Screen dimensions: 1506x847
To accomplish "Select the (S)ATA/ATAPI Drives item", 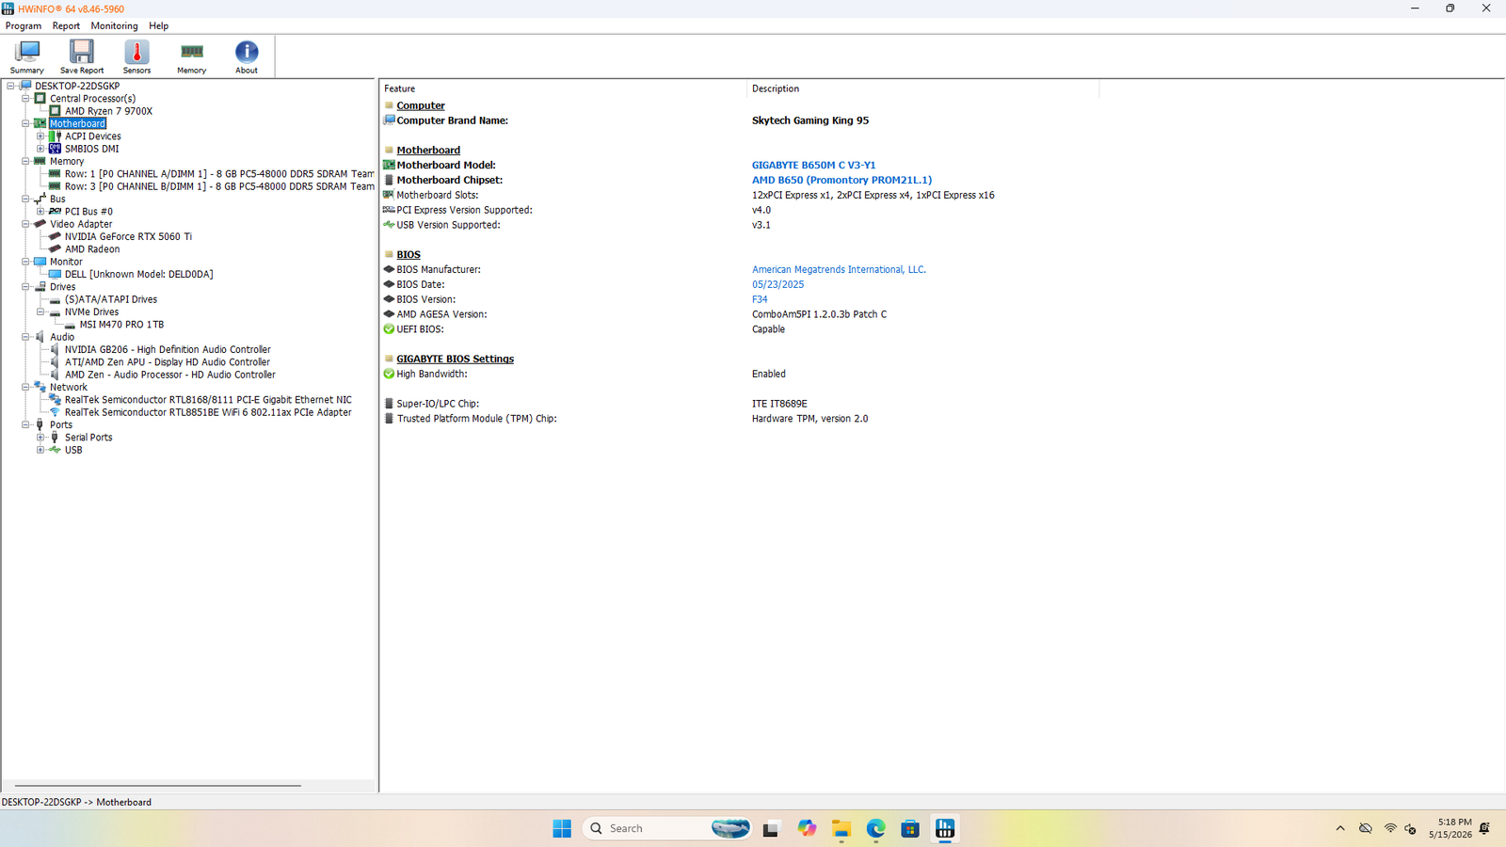I will tap(111, 299).
